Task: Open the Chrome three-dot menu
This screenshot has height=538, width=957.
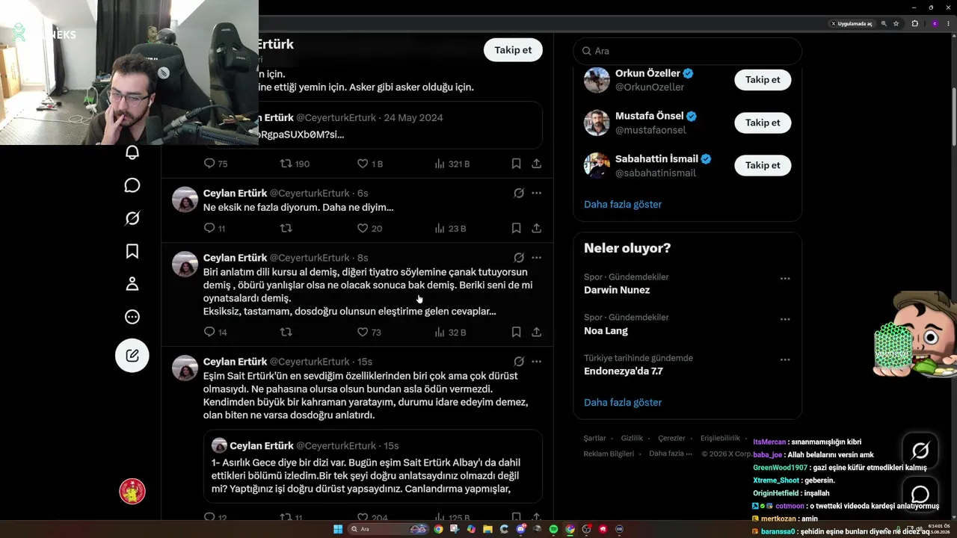Action: tap(950, 23)
